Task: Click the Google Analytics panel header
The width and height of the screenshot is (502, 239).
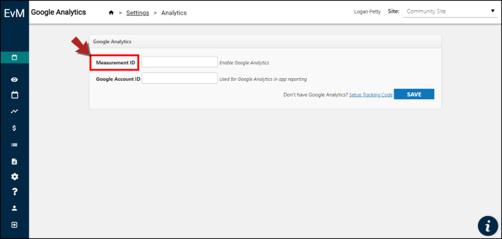Action: pyautogui.click(x=265, y=41)
